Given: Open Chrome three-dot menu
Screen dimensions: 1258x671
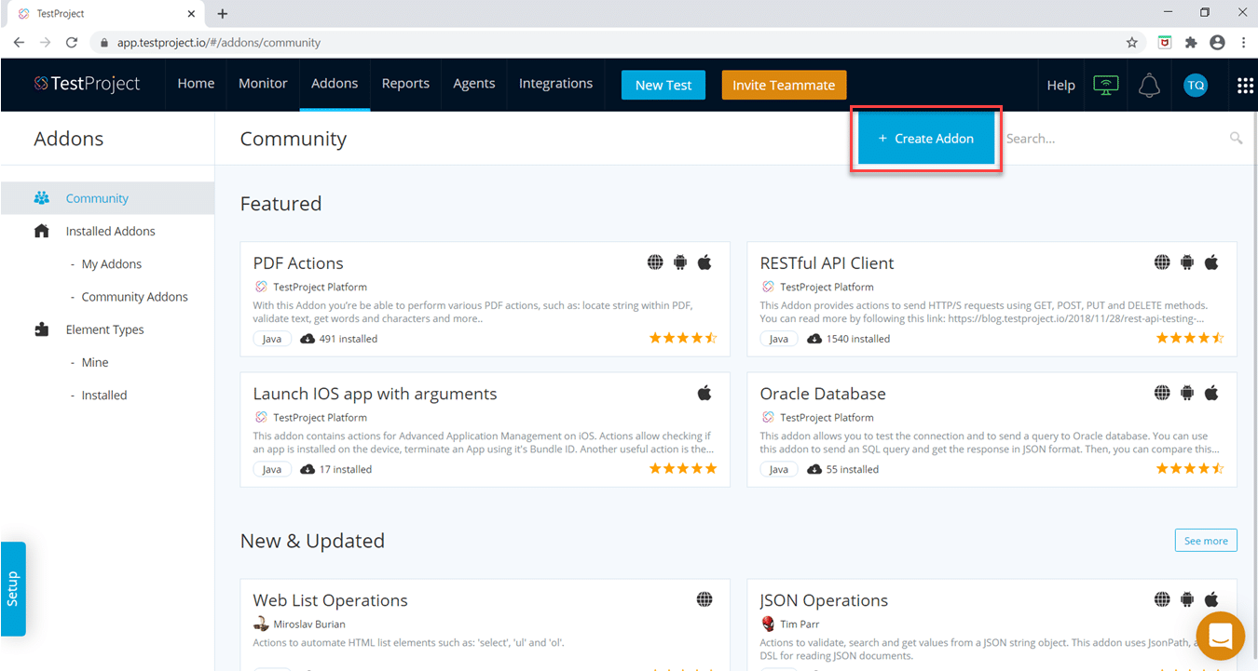Looking at the screenshot, I should 1243,42.
